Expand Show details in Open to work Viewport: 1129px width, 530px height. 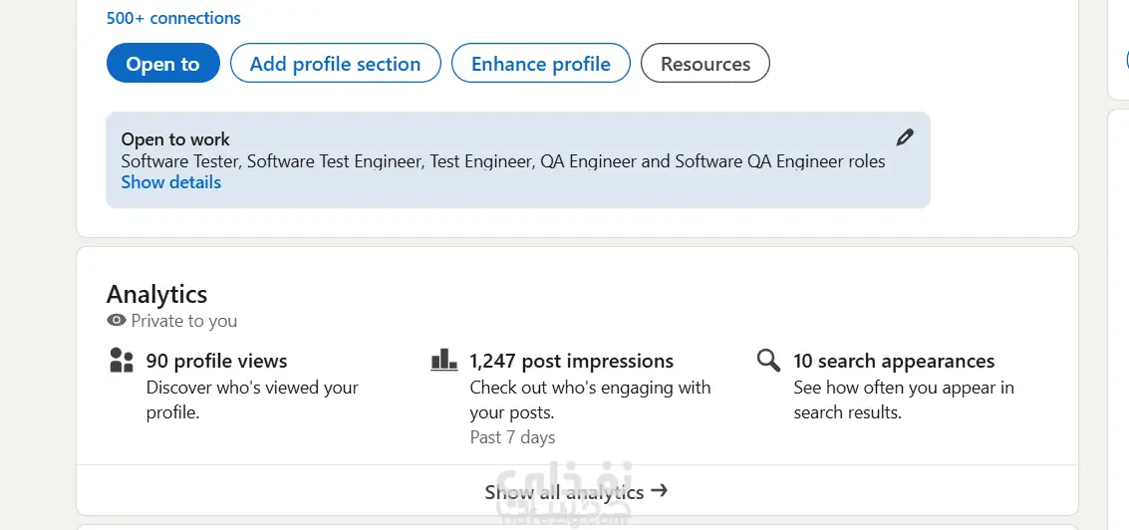[x=170, y=182]
